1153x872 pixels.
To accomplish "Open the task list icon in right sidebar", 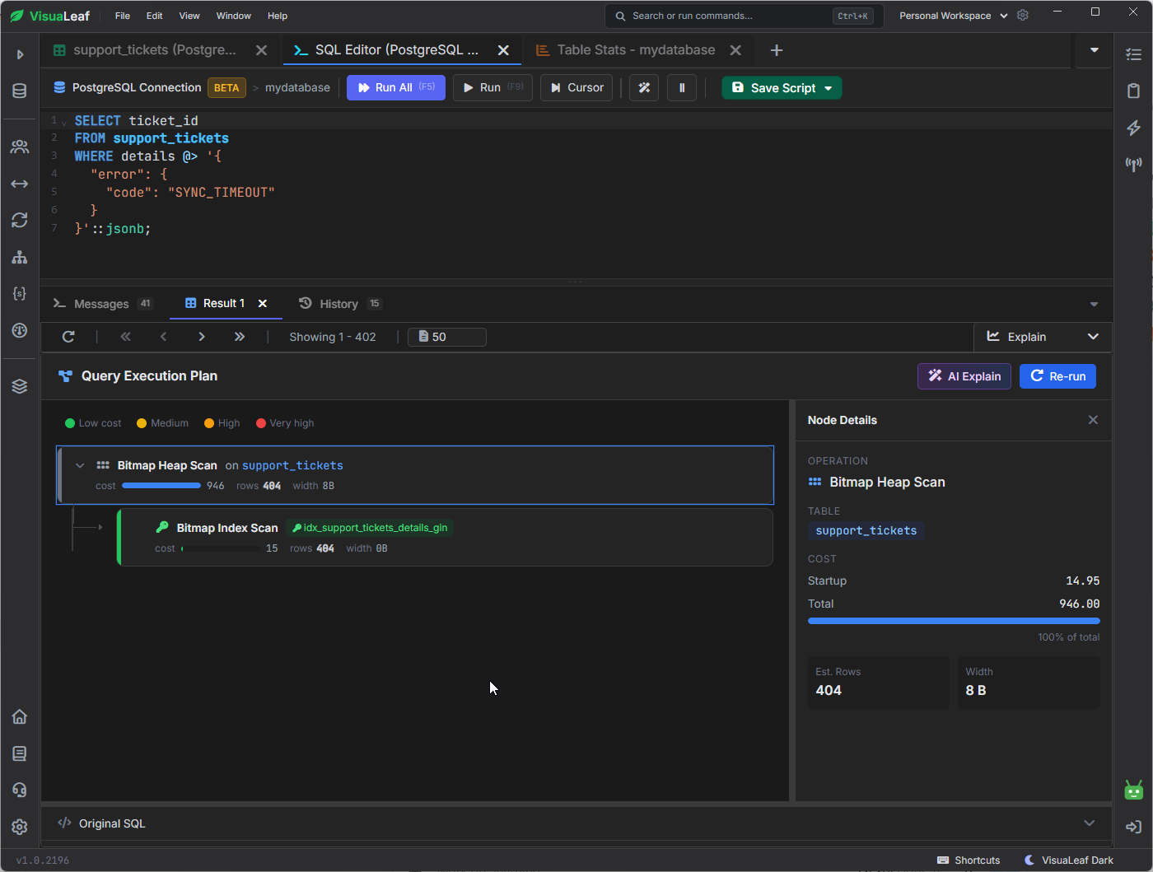I will [x=1134, y=54].
